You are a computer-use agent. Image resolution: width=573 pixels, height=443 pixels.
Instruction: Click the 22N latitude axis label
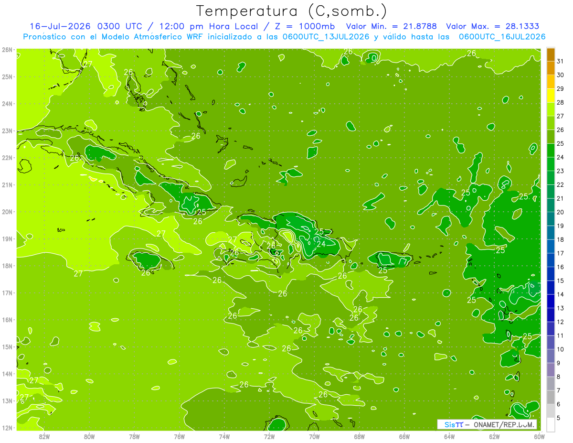click(x=7, y=158)
